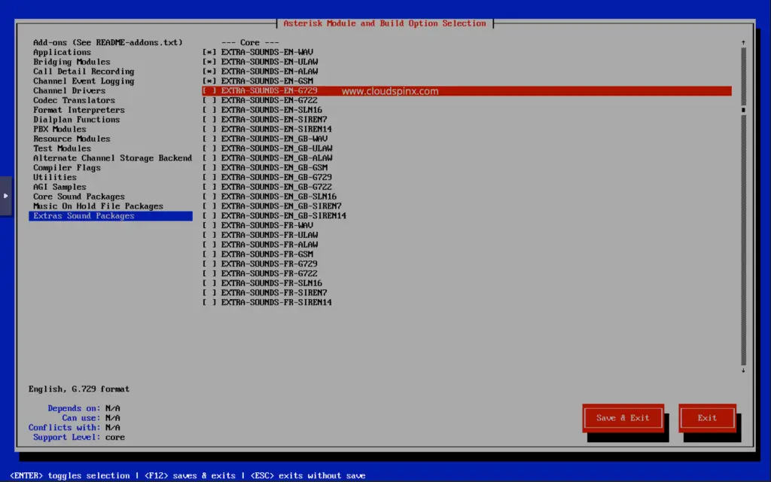
Task: Select the Core Sound Packages category
Action: coord(78,196)
